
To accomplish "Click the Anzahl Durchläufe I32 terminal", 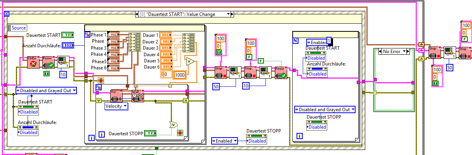I will (x=68, y=46).
